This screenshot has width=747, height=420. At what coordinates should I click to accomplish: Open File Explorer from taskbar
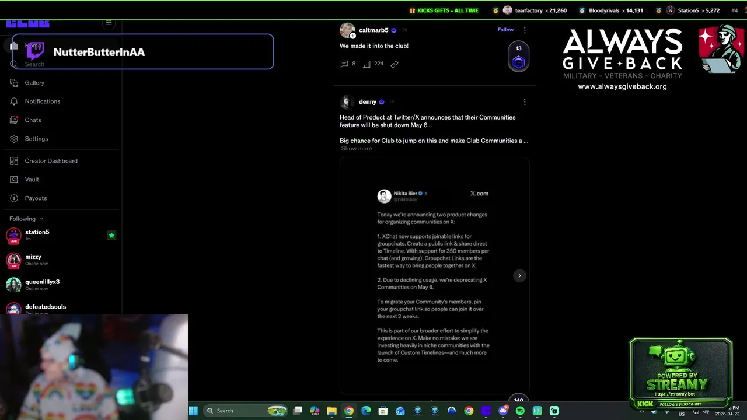331,411
